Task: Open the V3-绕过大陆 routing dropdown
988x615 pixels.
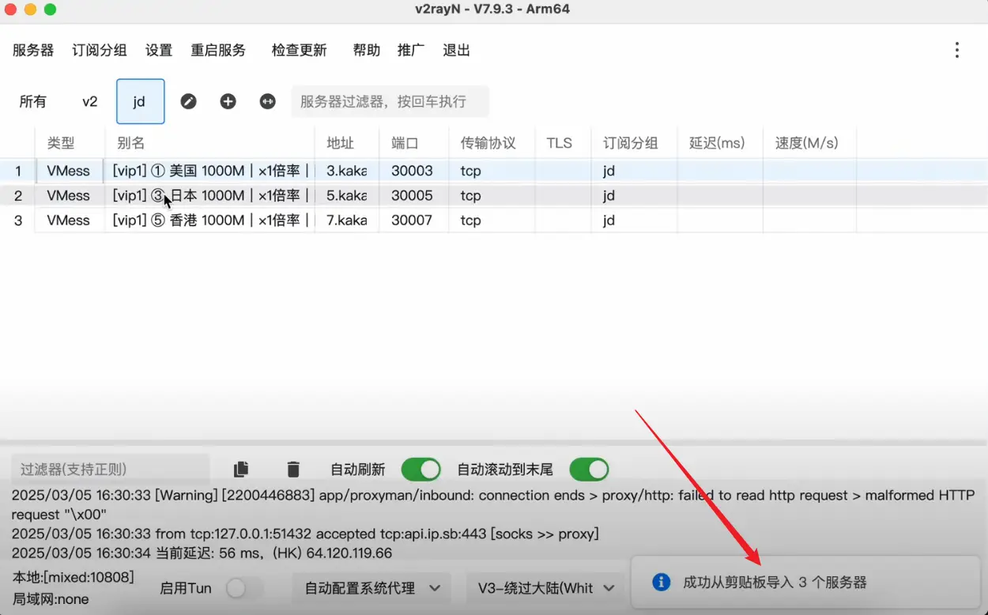Action: [545, 588]
